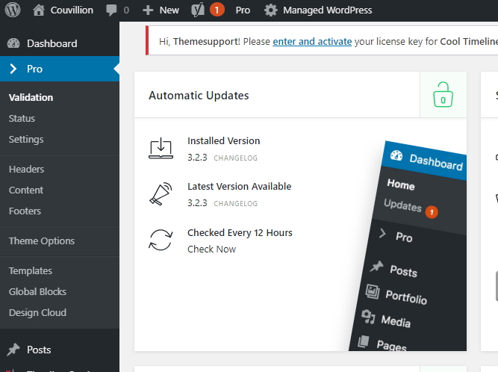View the Installed Version CHANGELOG link
The width and height of the screenshot is (498, 372).
[235, 158]
